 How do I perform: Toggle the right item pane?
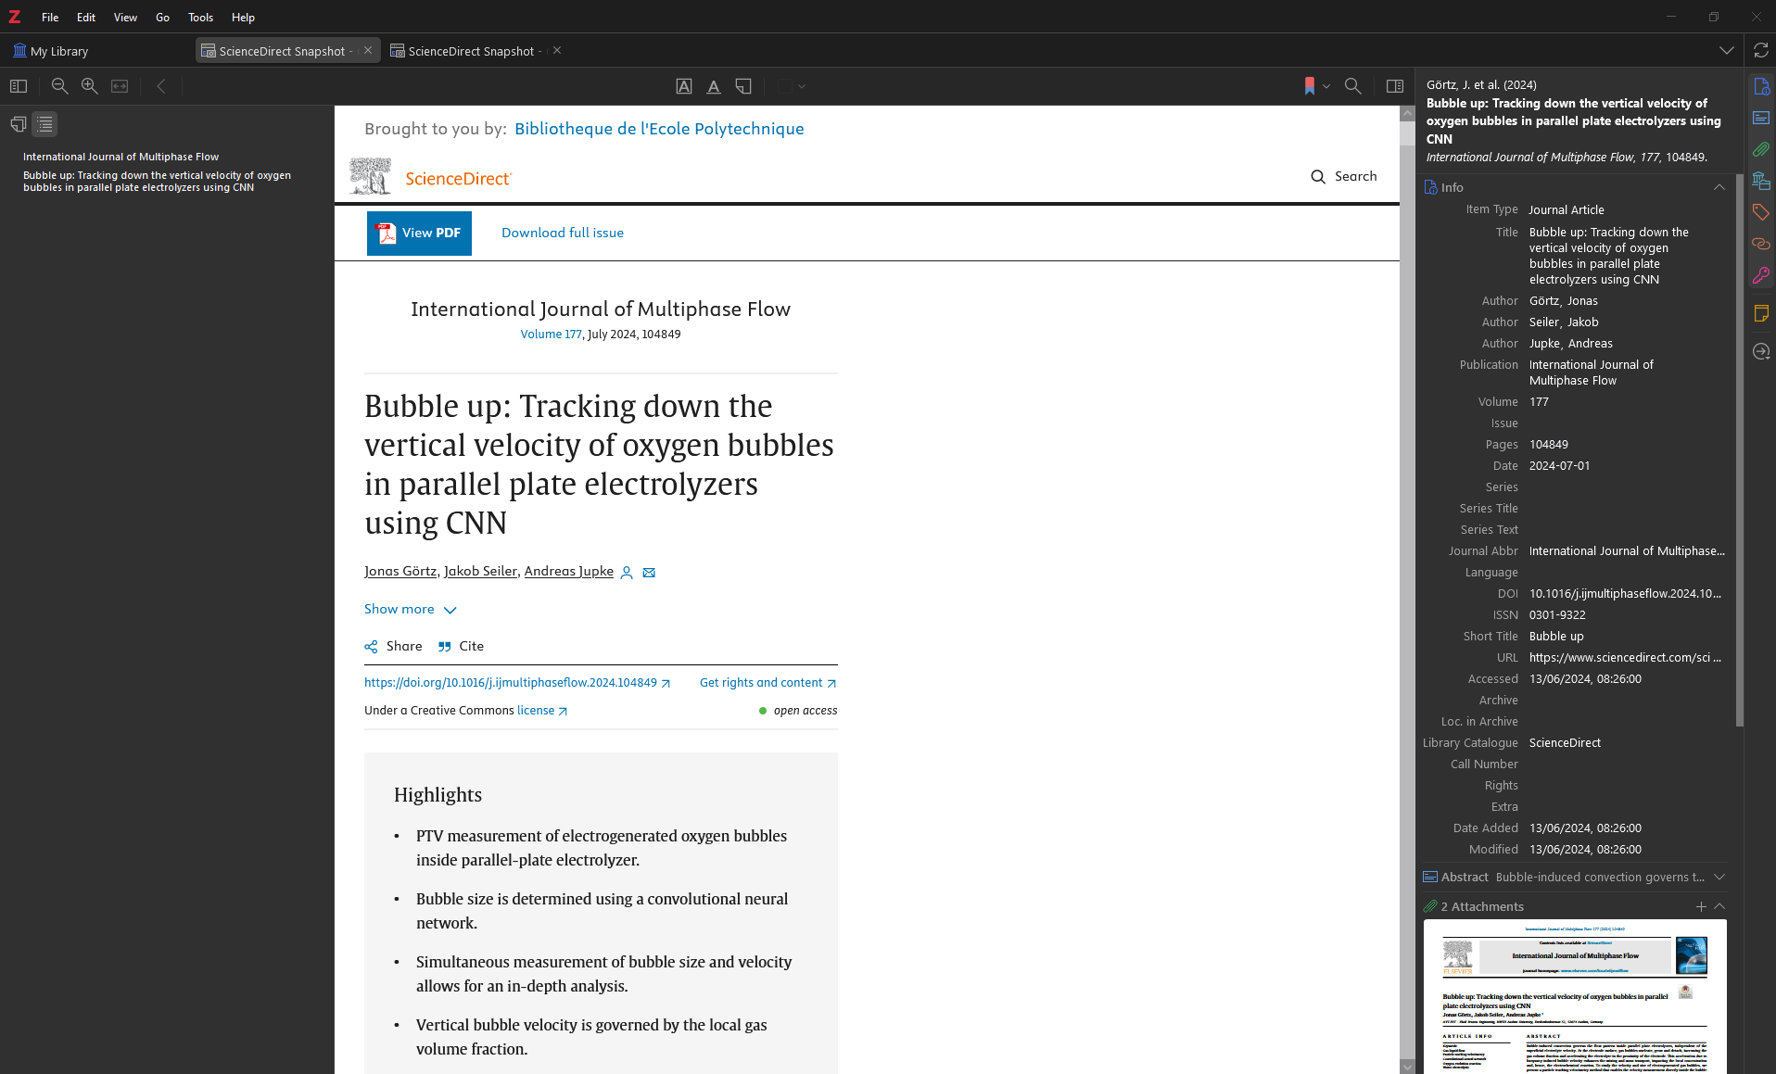point(1395,86)
